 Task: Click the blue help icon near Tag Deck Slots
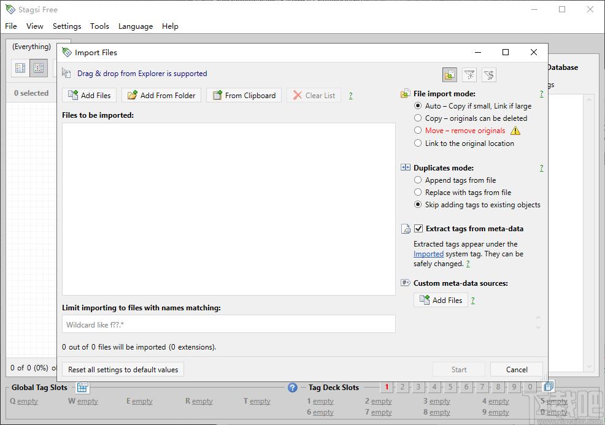(293, 387)
